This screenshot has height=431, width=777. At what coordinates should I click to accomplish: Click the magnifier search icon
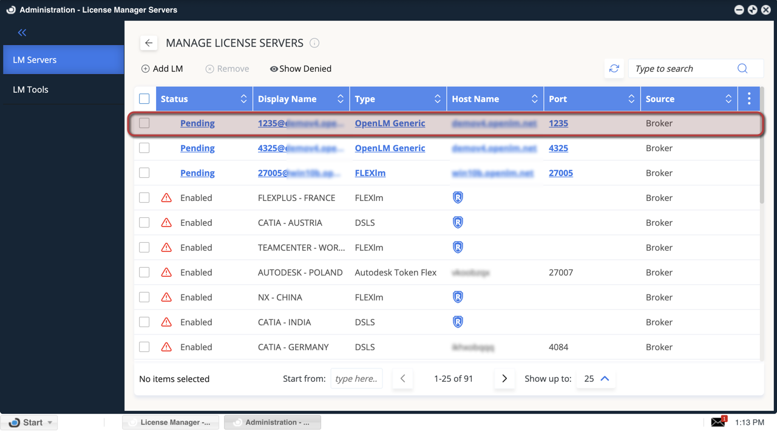742,69
